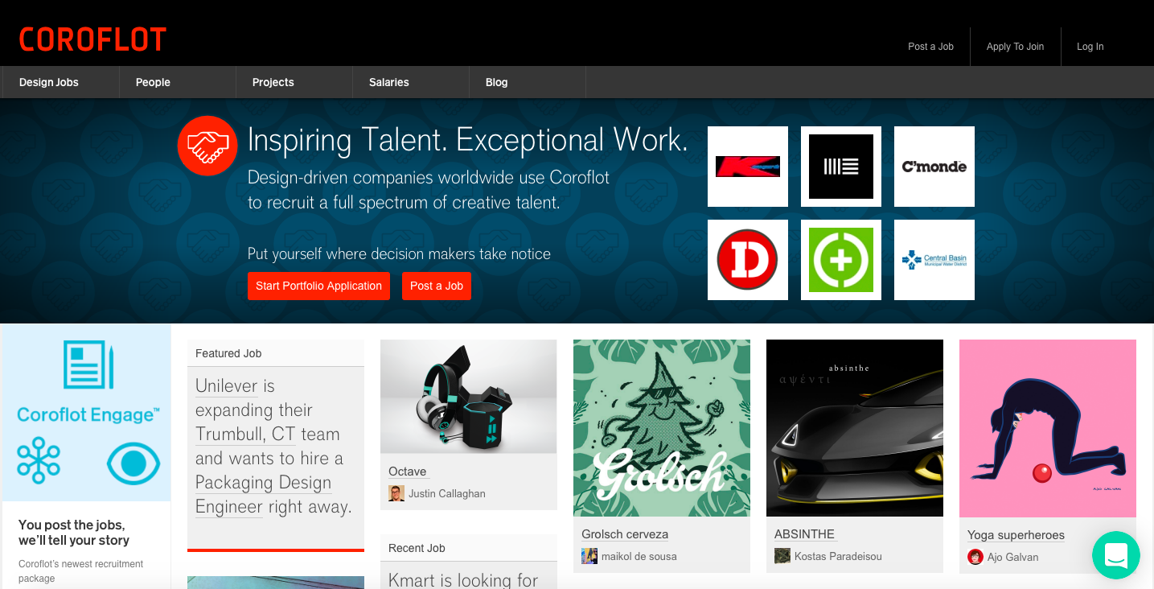
Task: Open the Yoga superheroes project title link
Action: (1016, 535)
